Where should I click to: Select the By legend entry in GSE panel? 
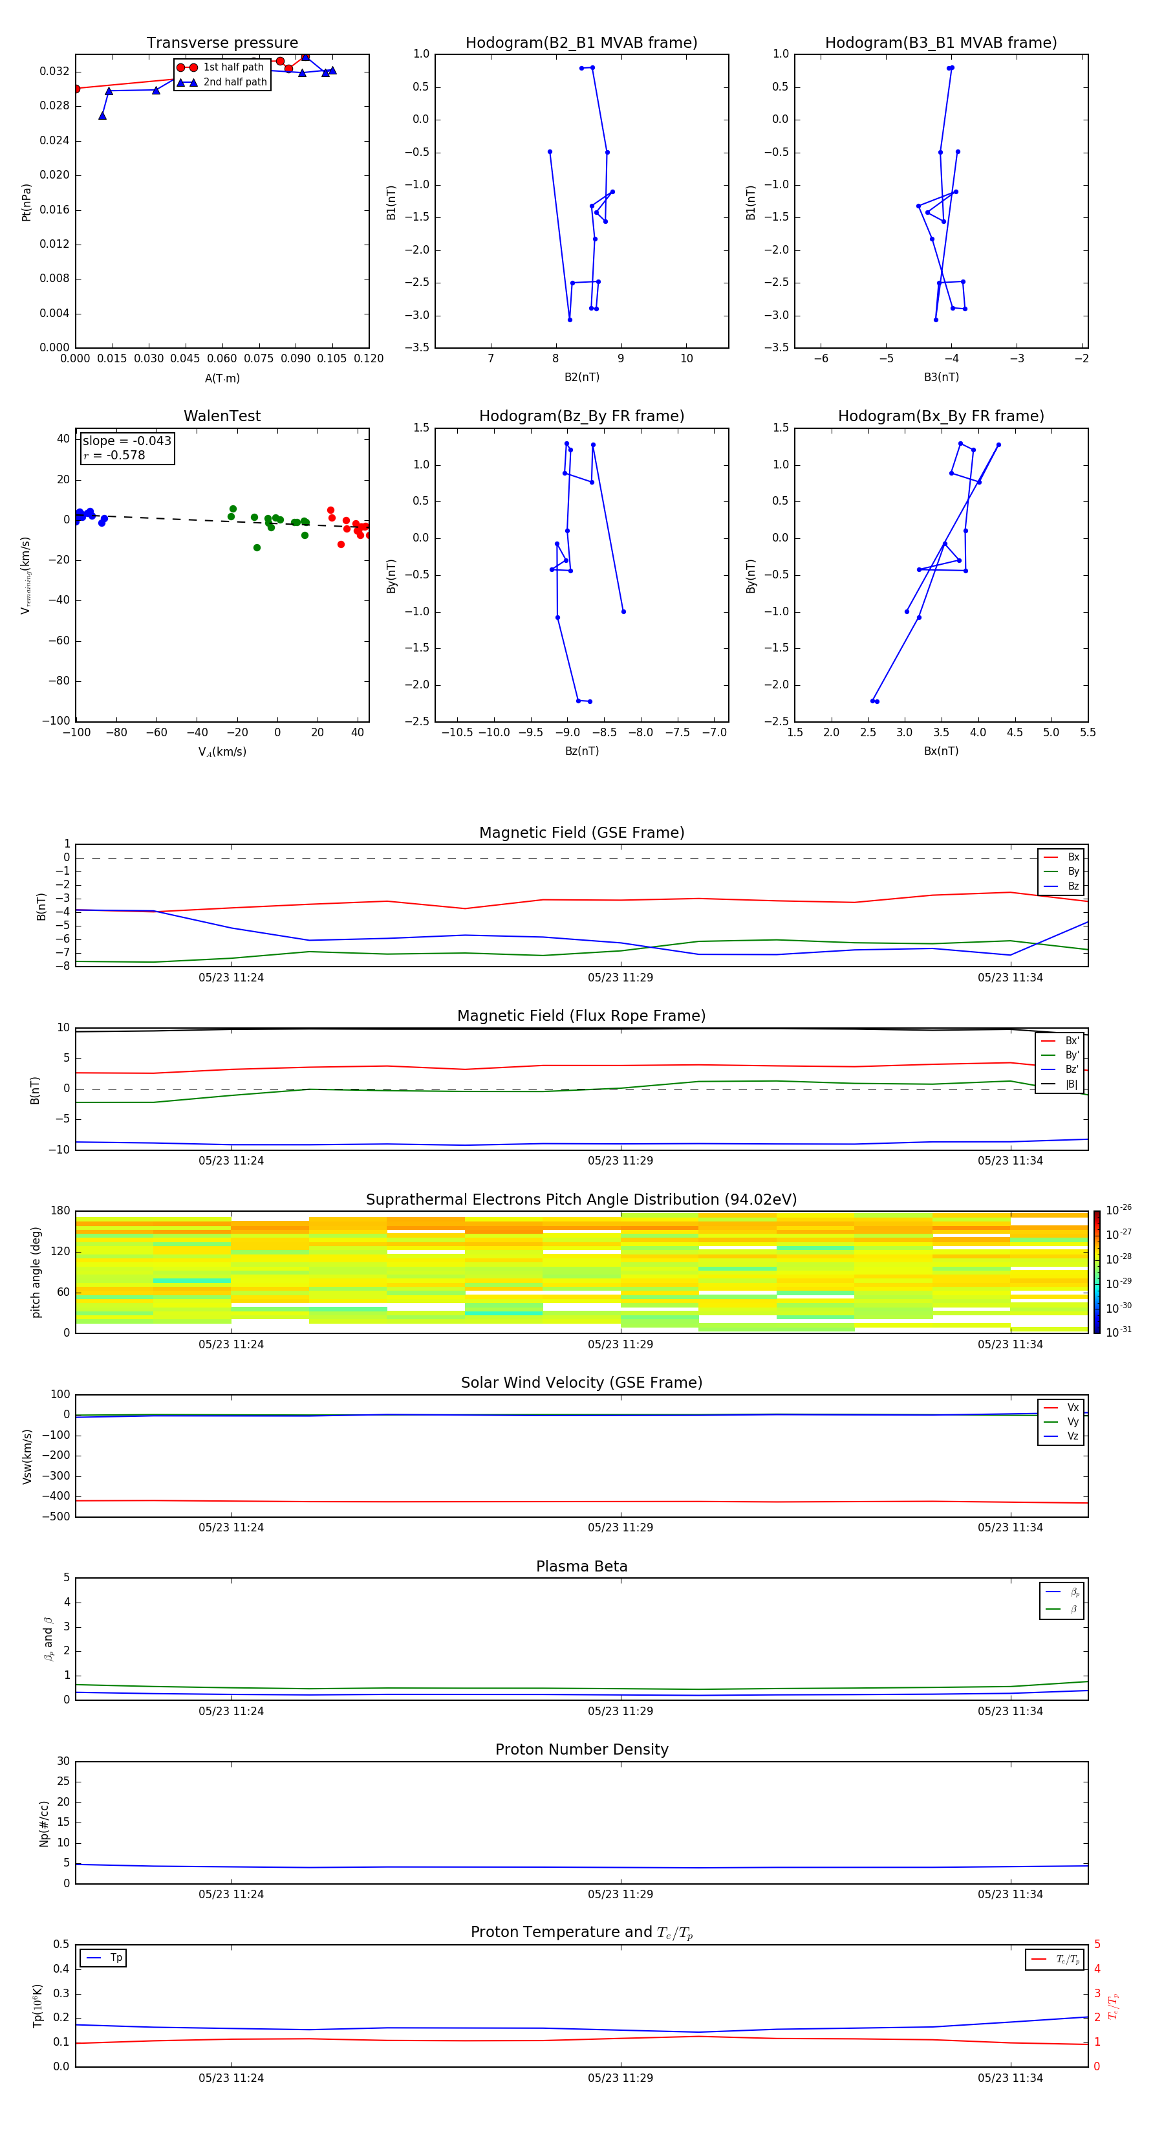pyautogui.click(x=1062, y=871)
